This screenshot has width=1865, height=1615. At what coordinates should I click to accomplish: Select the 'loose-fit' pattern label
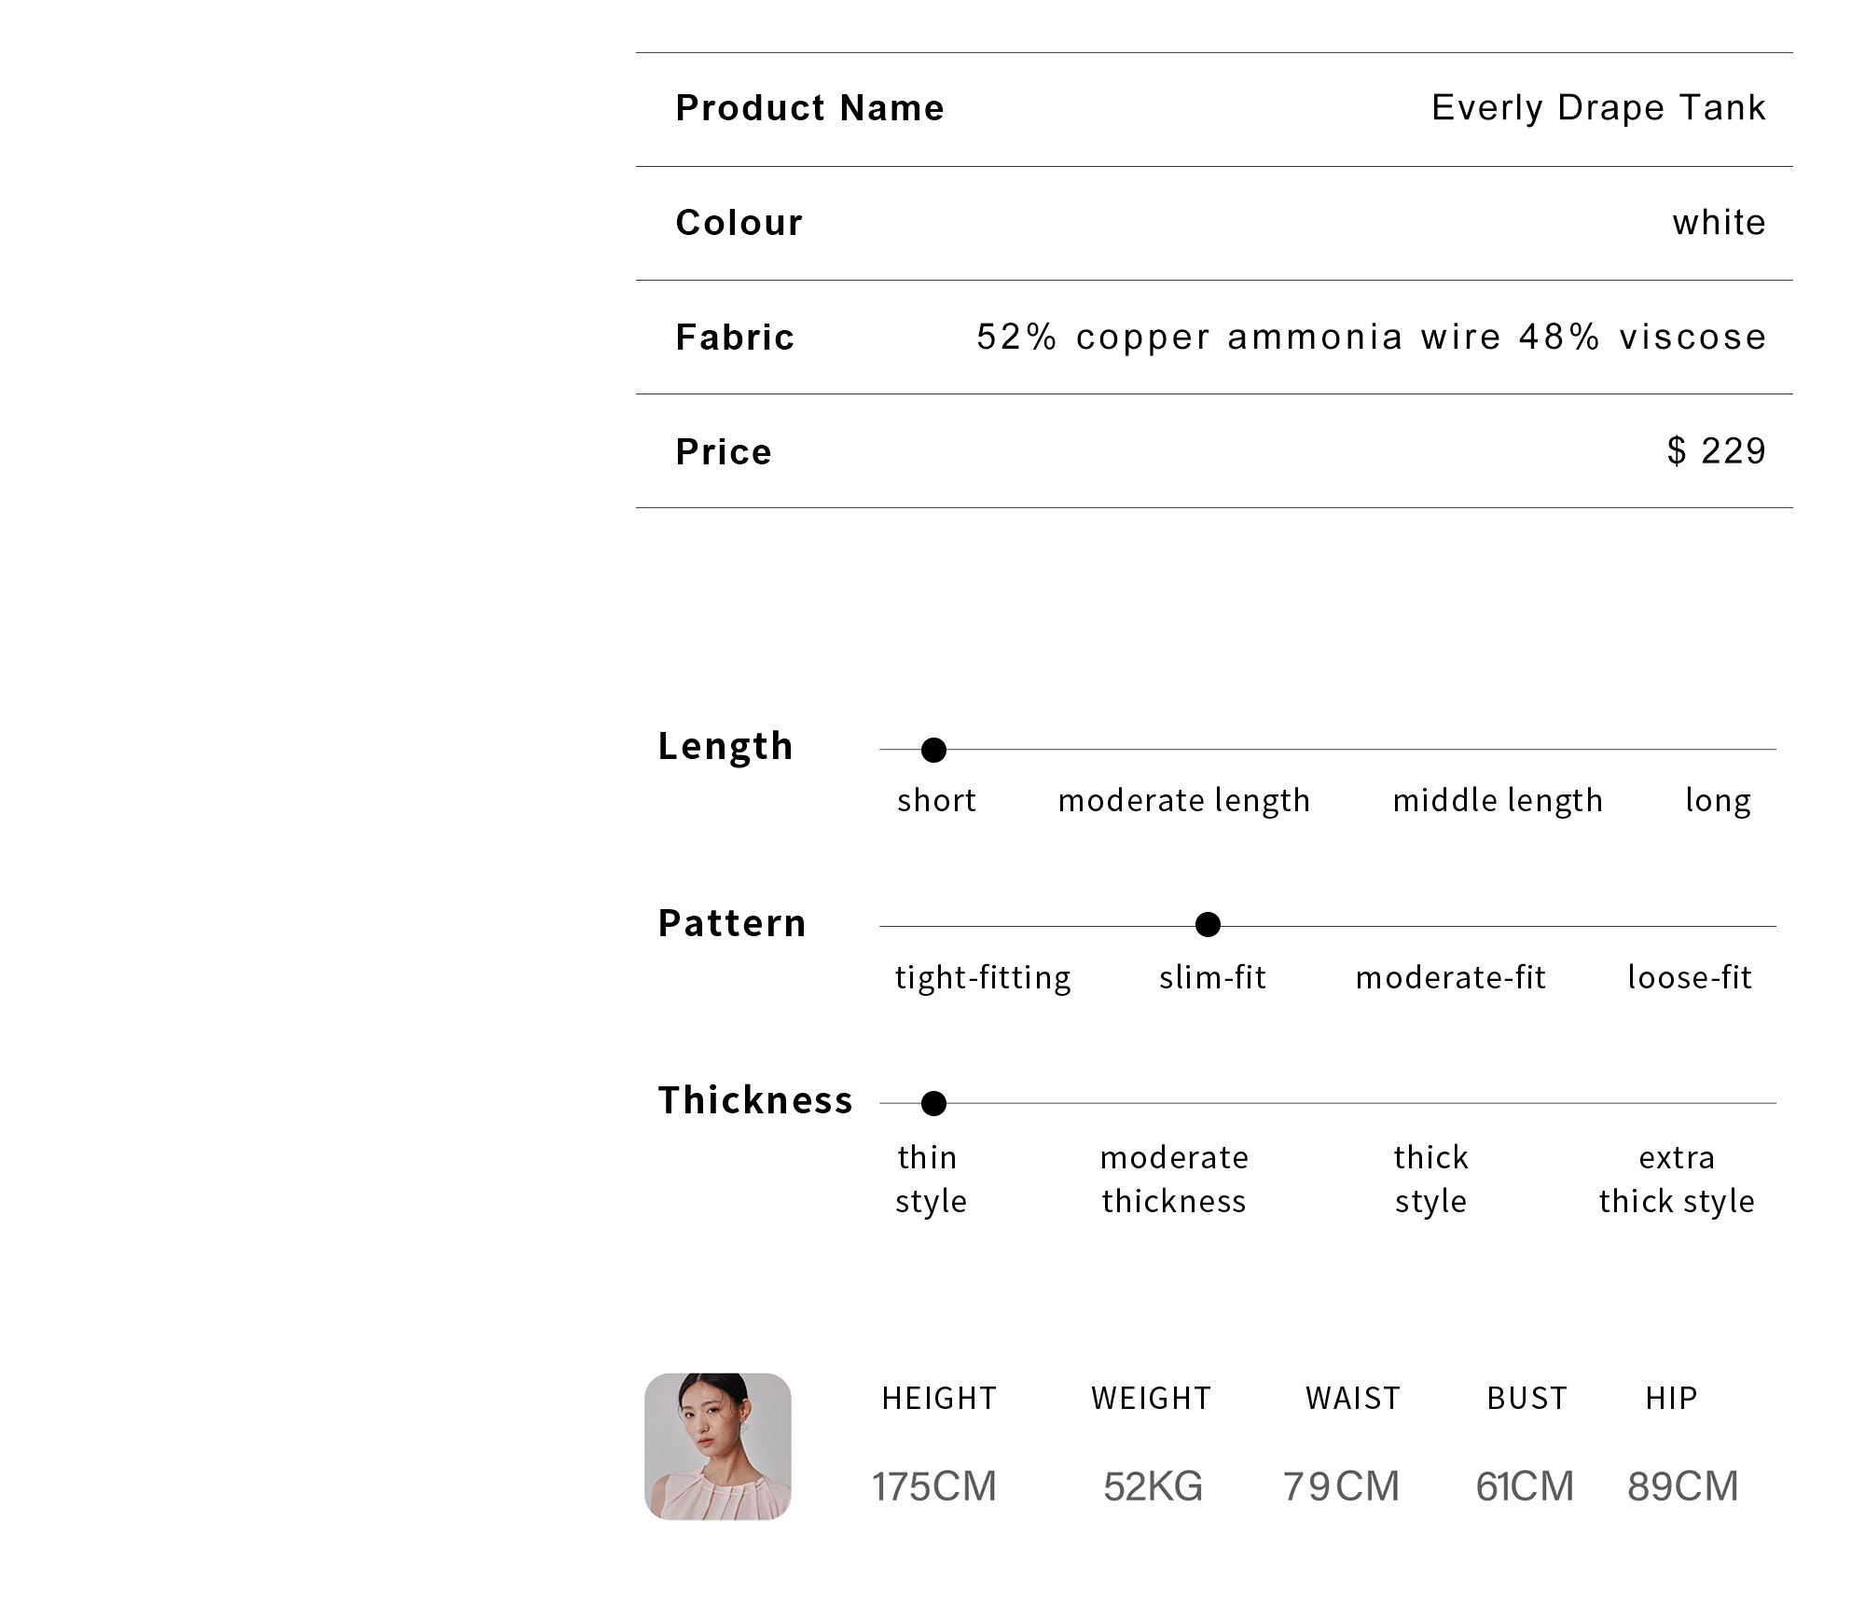(1689, 977)
